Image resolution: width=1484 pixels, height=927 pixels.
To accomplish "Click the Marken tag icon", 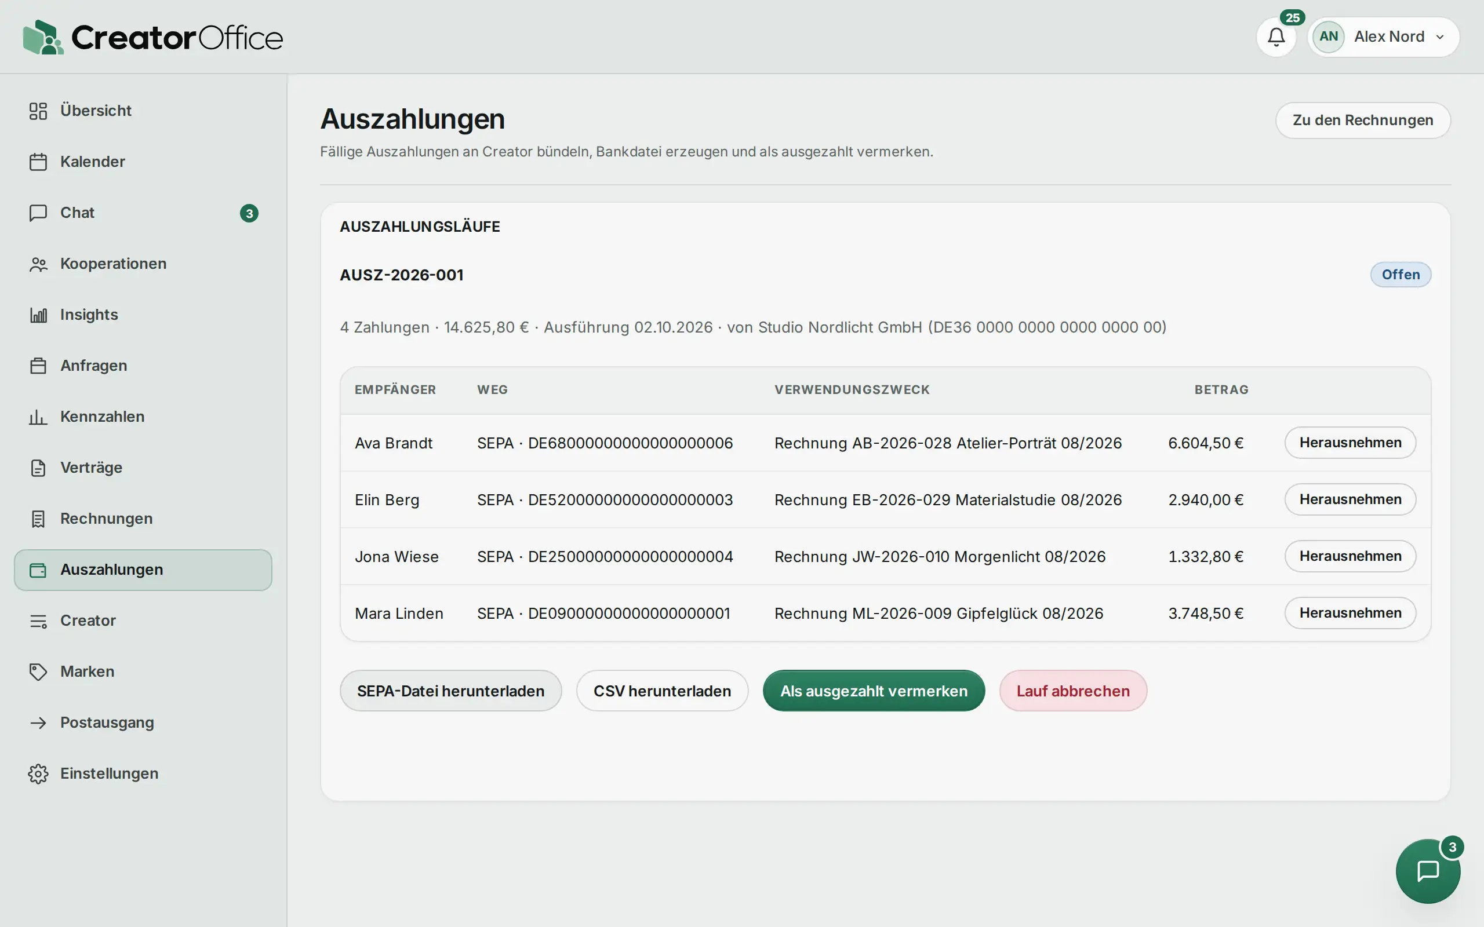I will click(38, 671).
